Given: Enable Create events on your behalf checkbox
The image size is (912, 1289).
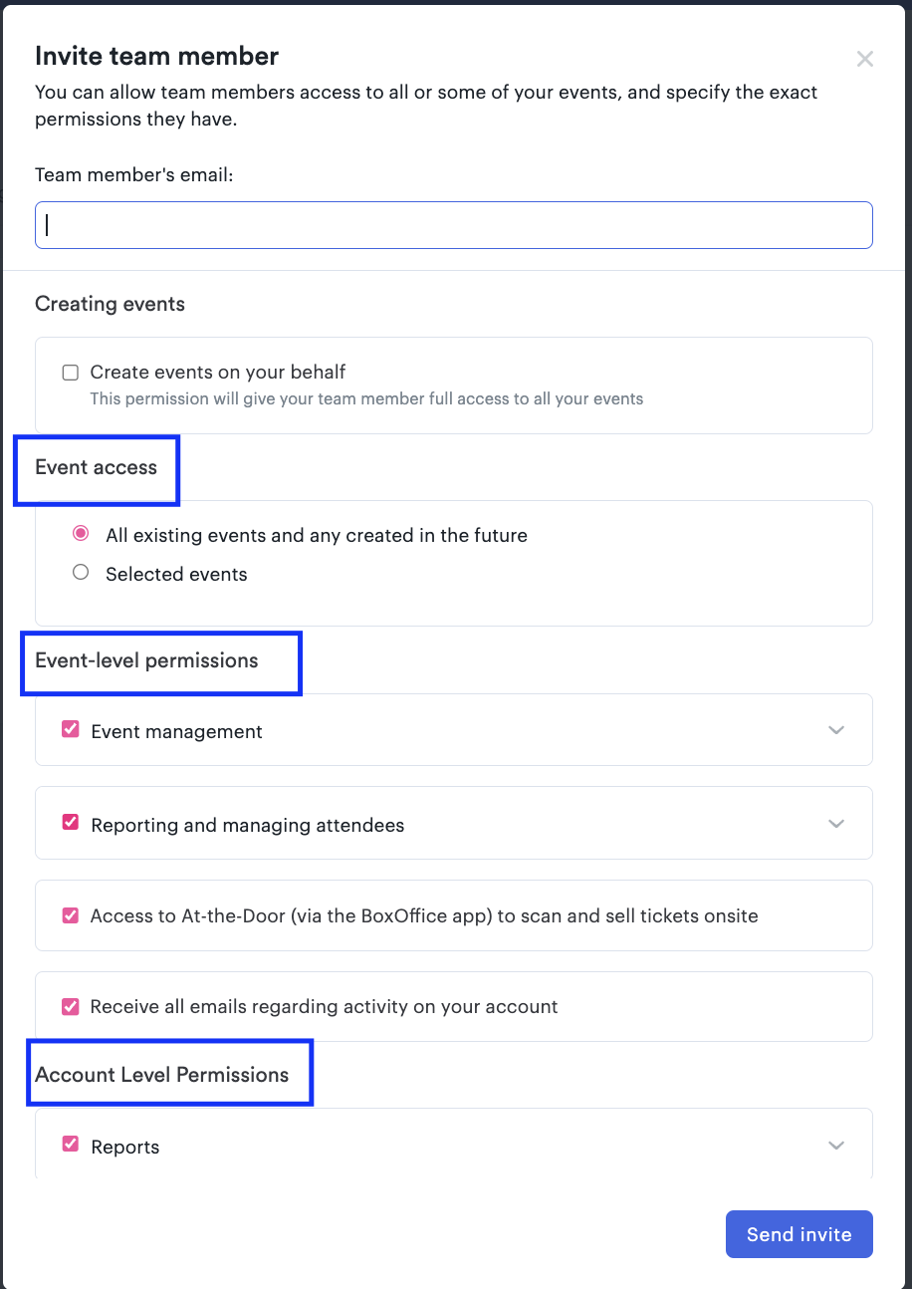Looking at the screenshot, I should point(71,373).
